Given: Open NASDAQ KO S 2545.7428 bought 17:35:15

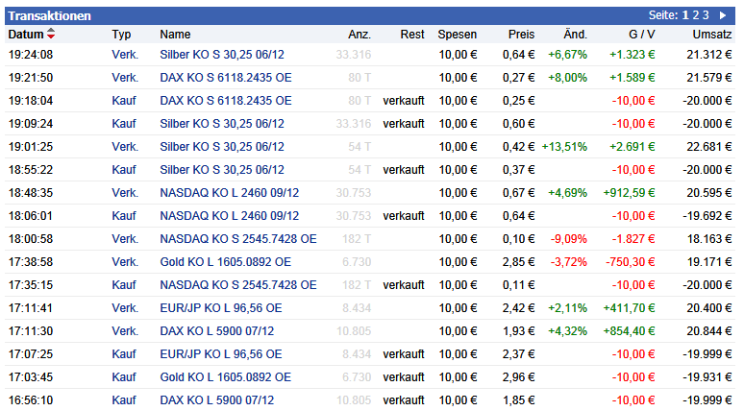Looking at the screenshot, I should pyautogui.click(x=238, y=285).
